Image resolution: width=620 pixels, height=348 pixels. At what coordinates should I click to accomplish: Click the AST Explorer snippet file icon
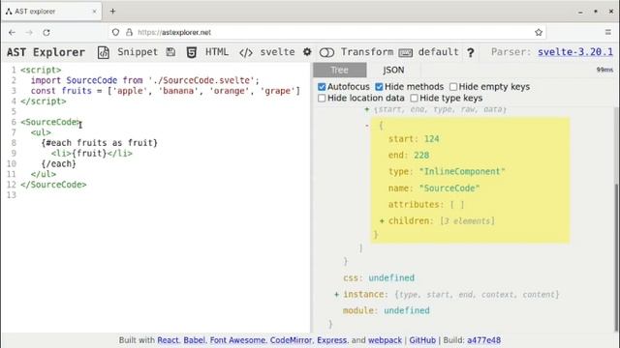tap(104, 52)
